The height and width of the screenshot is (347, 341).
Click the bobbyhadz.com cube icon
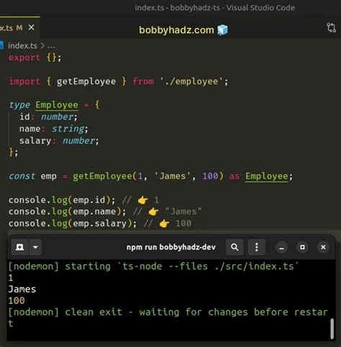(x=222, y=30)
